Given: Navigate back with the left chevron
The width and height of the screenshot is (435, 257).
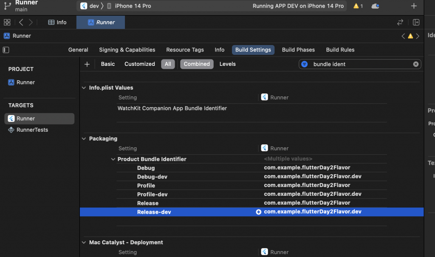Looking at the screenshot, I should click(x=21, y=23).
